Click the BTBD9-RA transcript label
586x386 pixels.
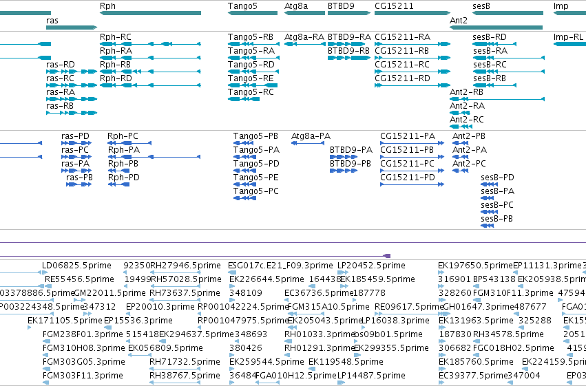click(349, 37)
